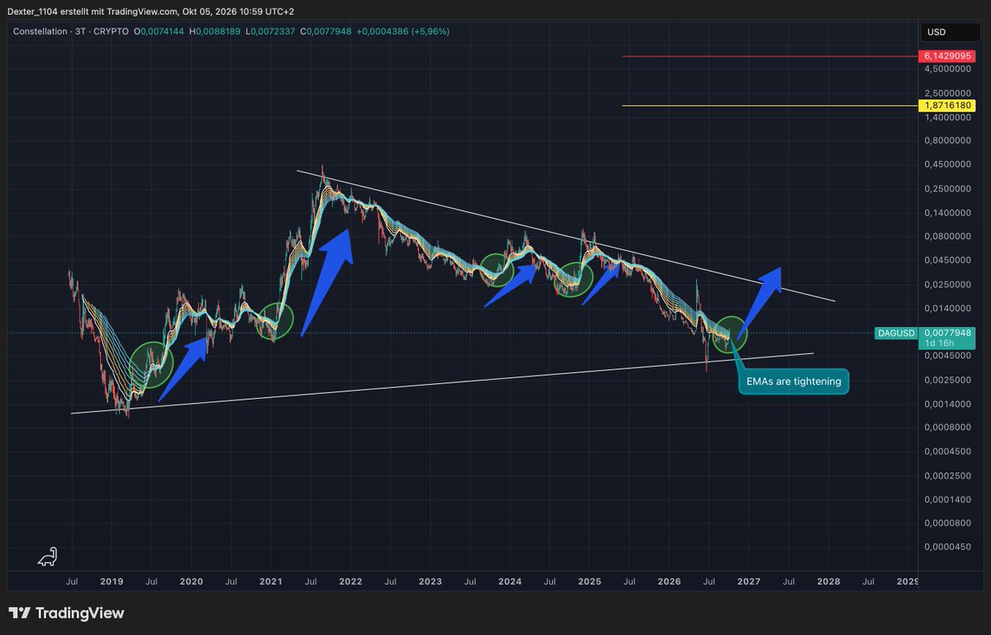Click the DAGUSD symbol label
Image resolution: width=991 pixels, height=635 pixels.
[x=895, y=333]
